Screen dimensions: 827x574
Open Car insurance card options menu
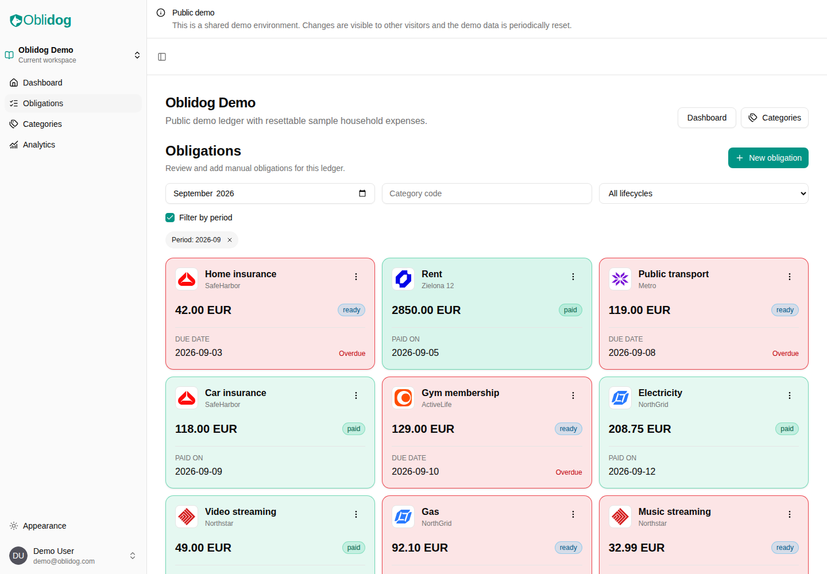[356, 395]
